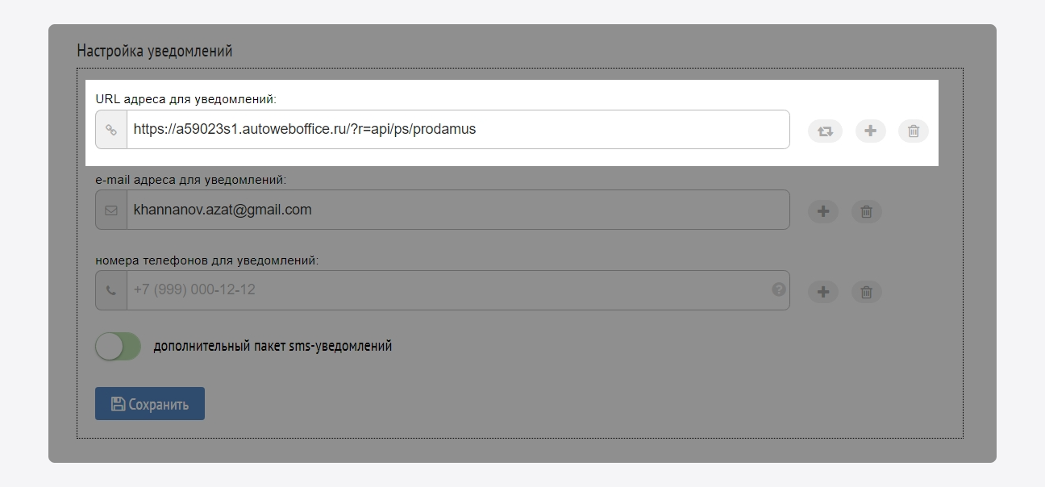Delete the notification URL with the trash icon

click(913, 131)
